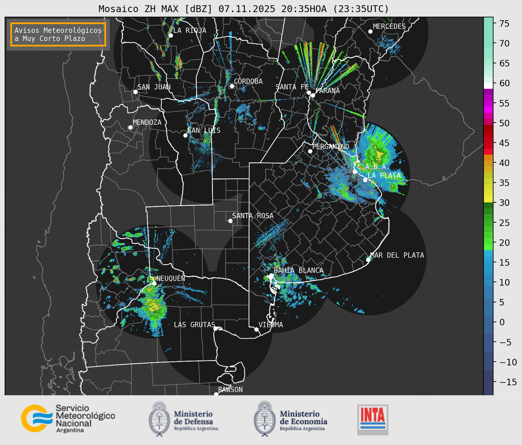
Task: Click the green 25 dBZ color band
Action: (x=488, y=223)
